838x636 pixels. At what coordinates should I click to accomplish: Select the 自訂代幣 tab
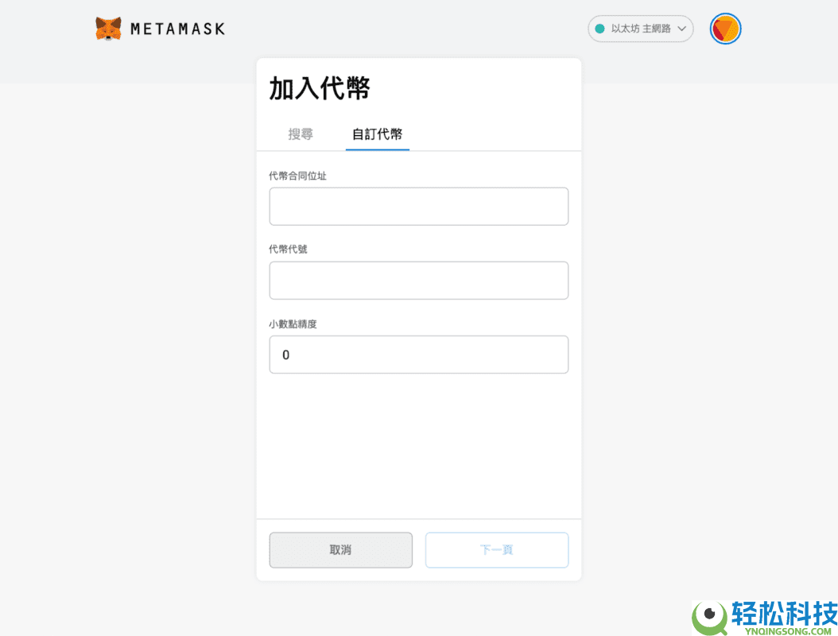(377, 134)
